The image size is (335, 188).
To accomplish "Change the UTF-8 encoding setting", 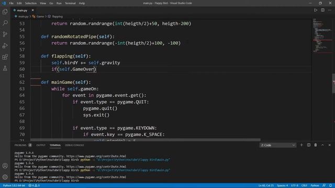I will 294,185.
